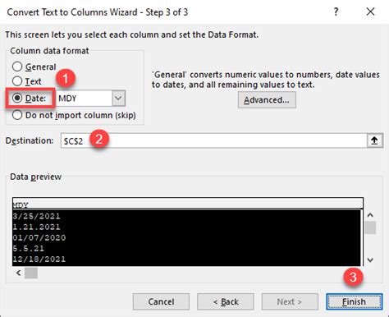
Task: Cancel the Text to Columns wizard
Action: tap(161, 301)
